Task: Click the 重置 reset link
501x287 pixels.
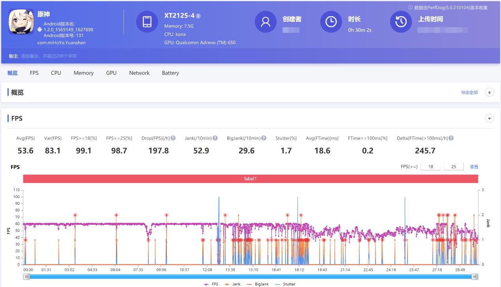Action: pyautogui.click(x=474, y=167)
